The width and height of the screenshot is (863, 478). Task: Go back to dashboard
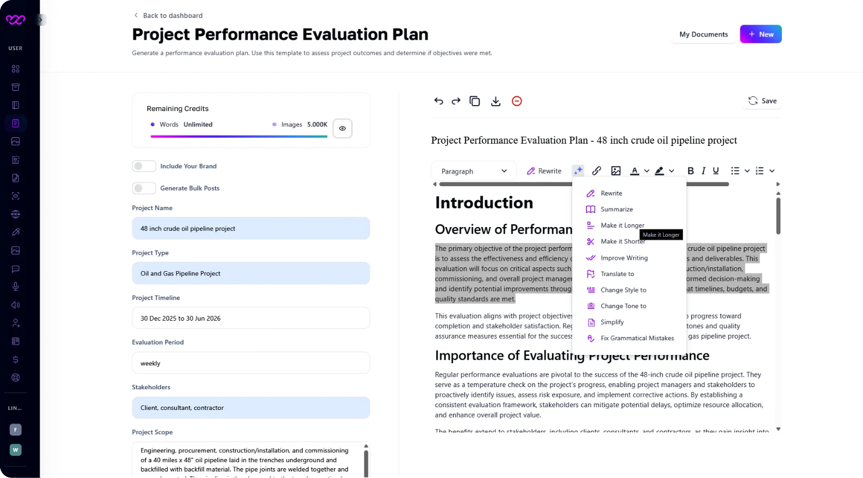[x=168, y=15]
